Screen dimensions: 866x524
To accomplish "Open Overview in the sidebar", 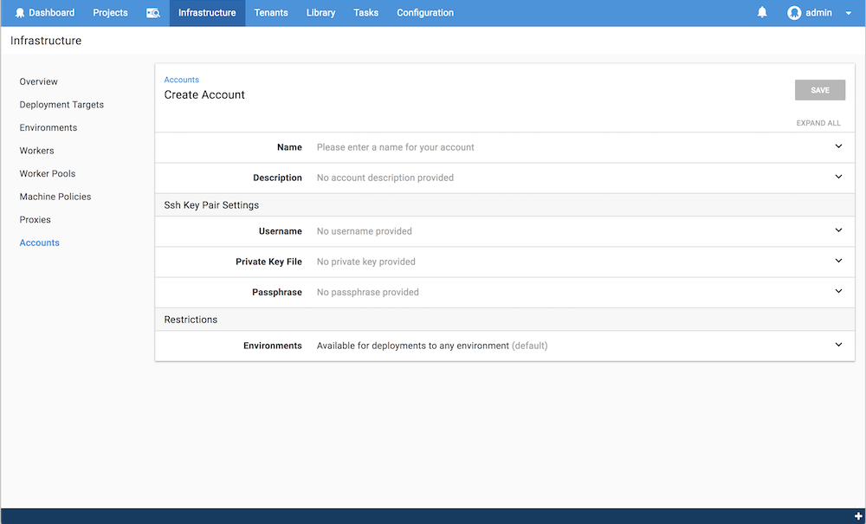I will [39, 81].
